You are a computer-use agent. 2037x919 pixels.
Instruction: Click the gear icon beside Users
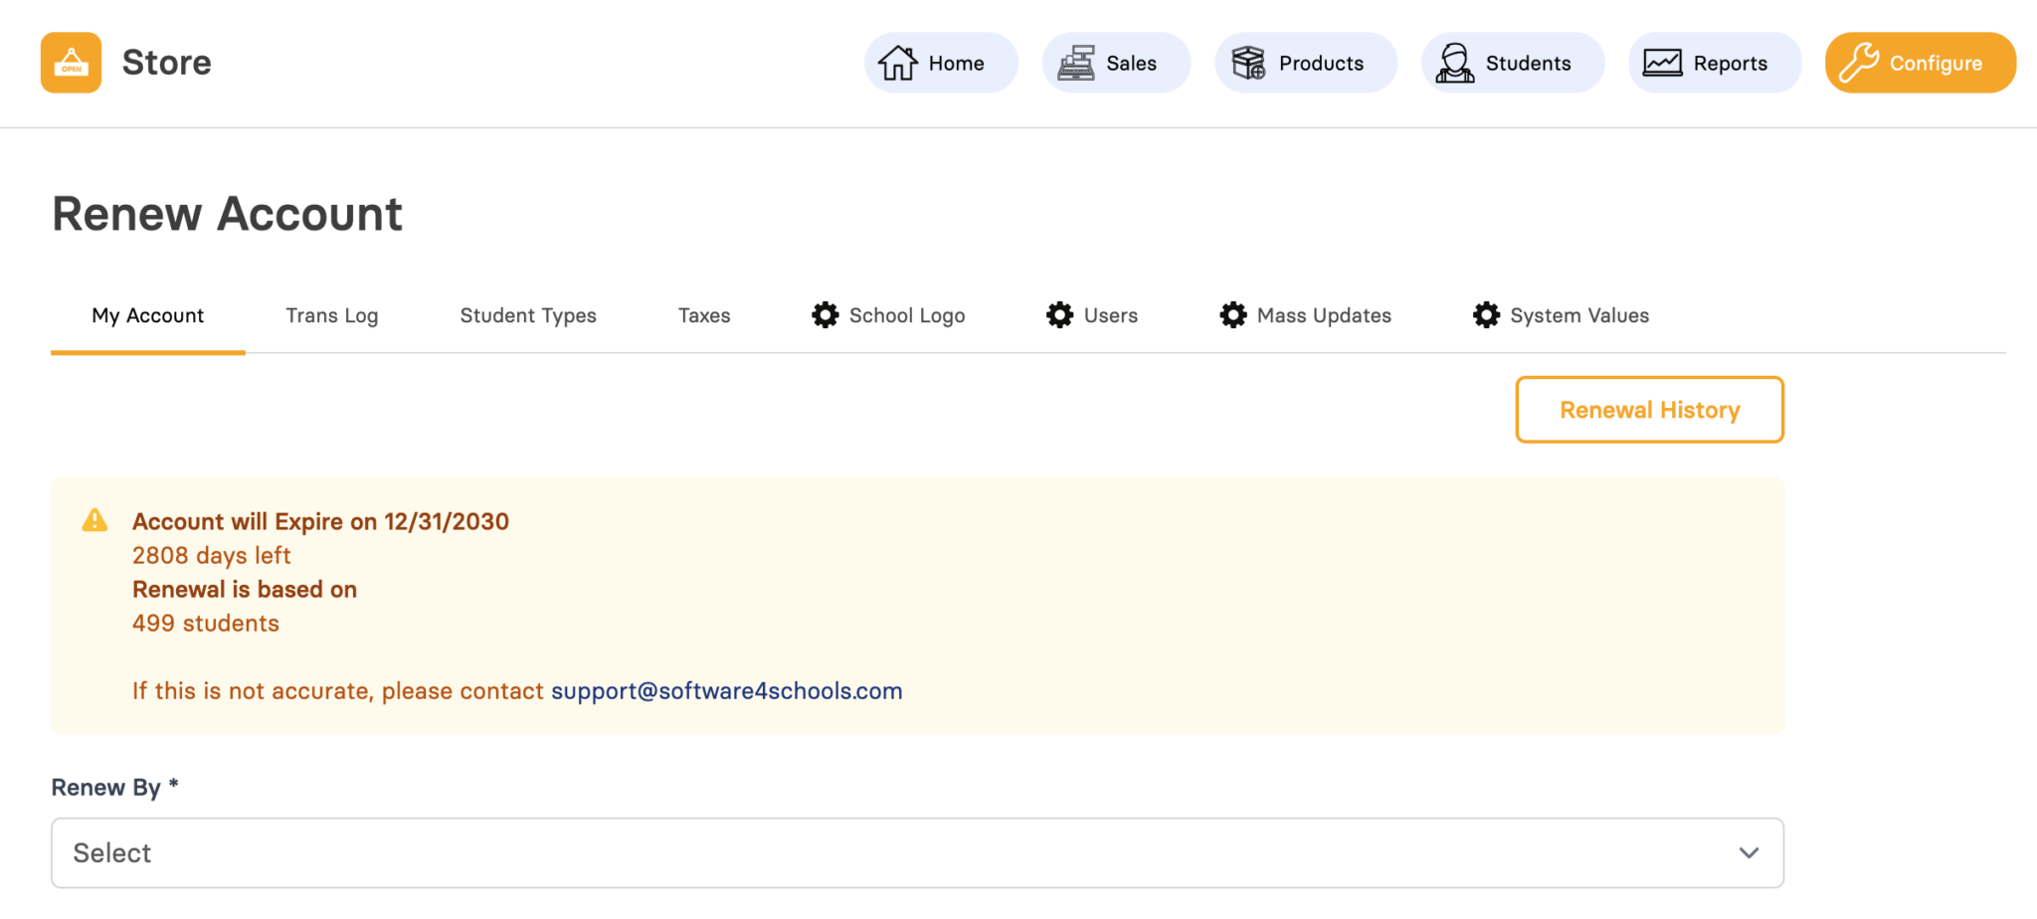(x=1060, y=315)
